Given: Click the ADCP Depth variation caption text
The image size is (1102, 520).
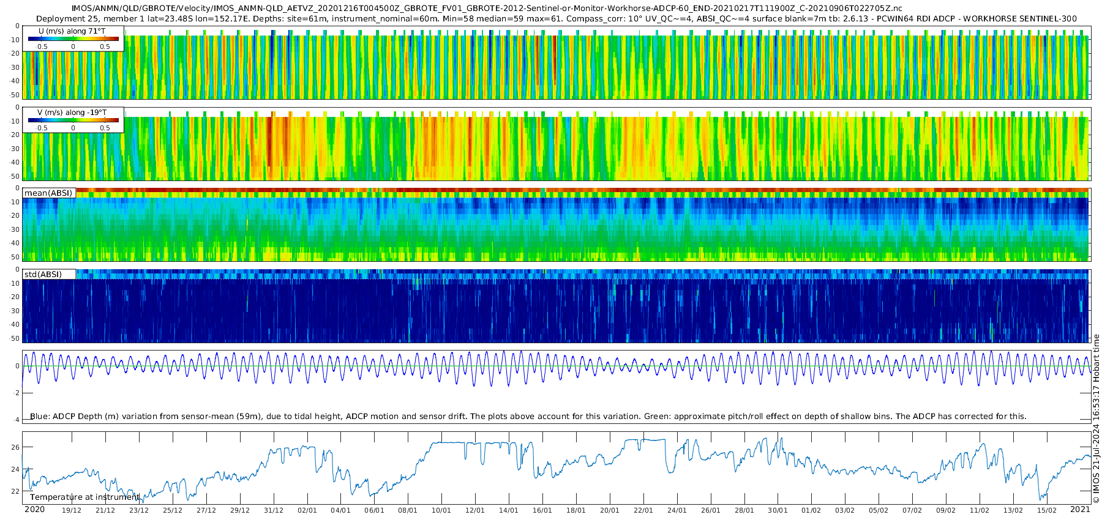Looking at the screenshot, I should (528, 417).
